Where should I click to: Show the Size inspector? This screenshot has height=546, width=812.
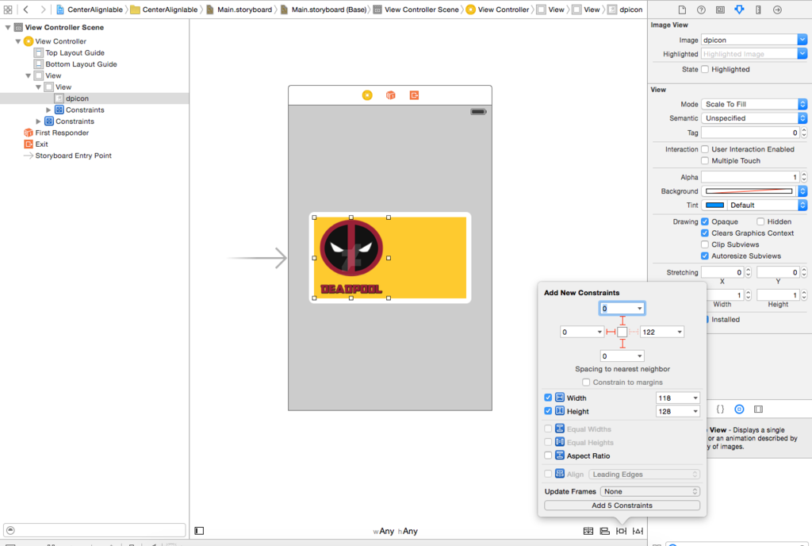pyautogui.click(x=758, y=10)
